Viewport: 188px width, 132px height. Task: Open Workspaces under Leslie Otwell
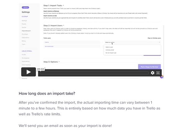pyautogui.click(x=26, y=58)
